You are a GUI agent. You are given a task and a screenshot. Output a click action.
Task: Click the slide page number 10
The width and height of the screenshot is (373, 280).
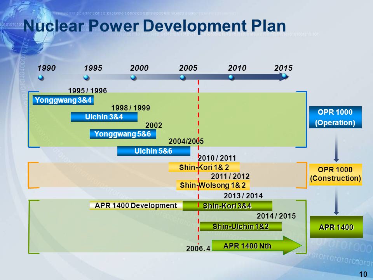pos(363,274)
